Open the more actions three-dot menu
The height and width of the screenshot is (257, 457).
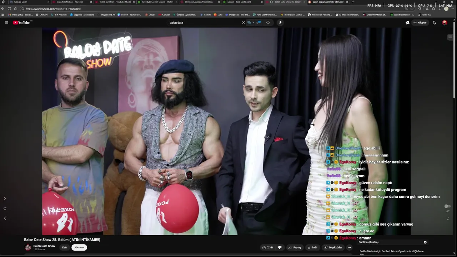[350, 247]
